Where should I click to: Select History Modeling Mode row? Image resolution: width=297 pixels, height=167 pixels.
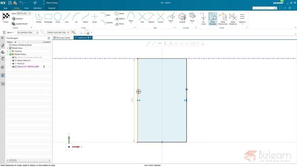tap(20, 45)
